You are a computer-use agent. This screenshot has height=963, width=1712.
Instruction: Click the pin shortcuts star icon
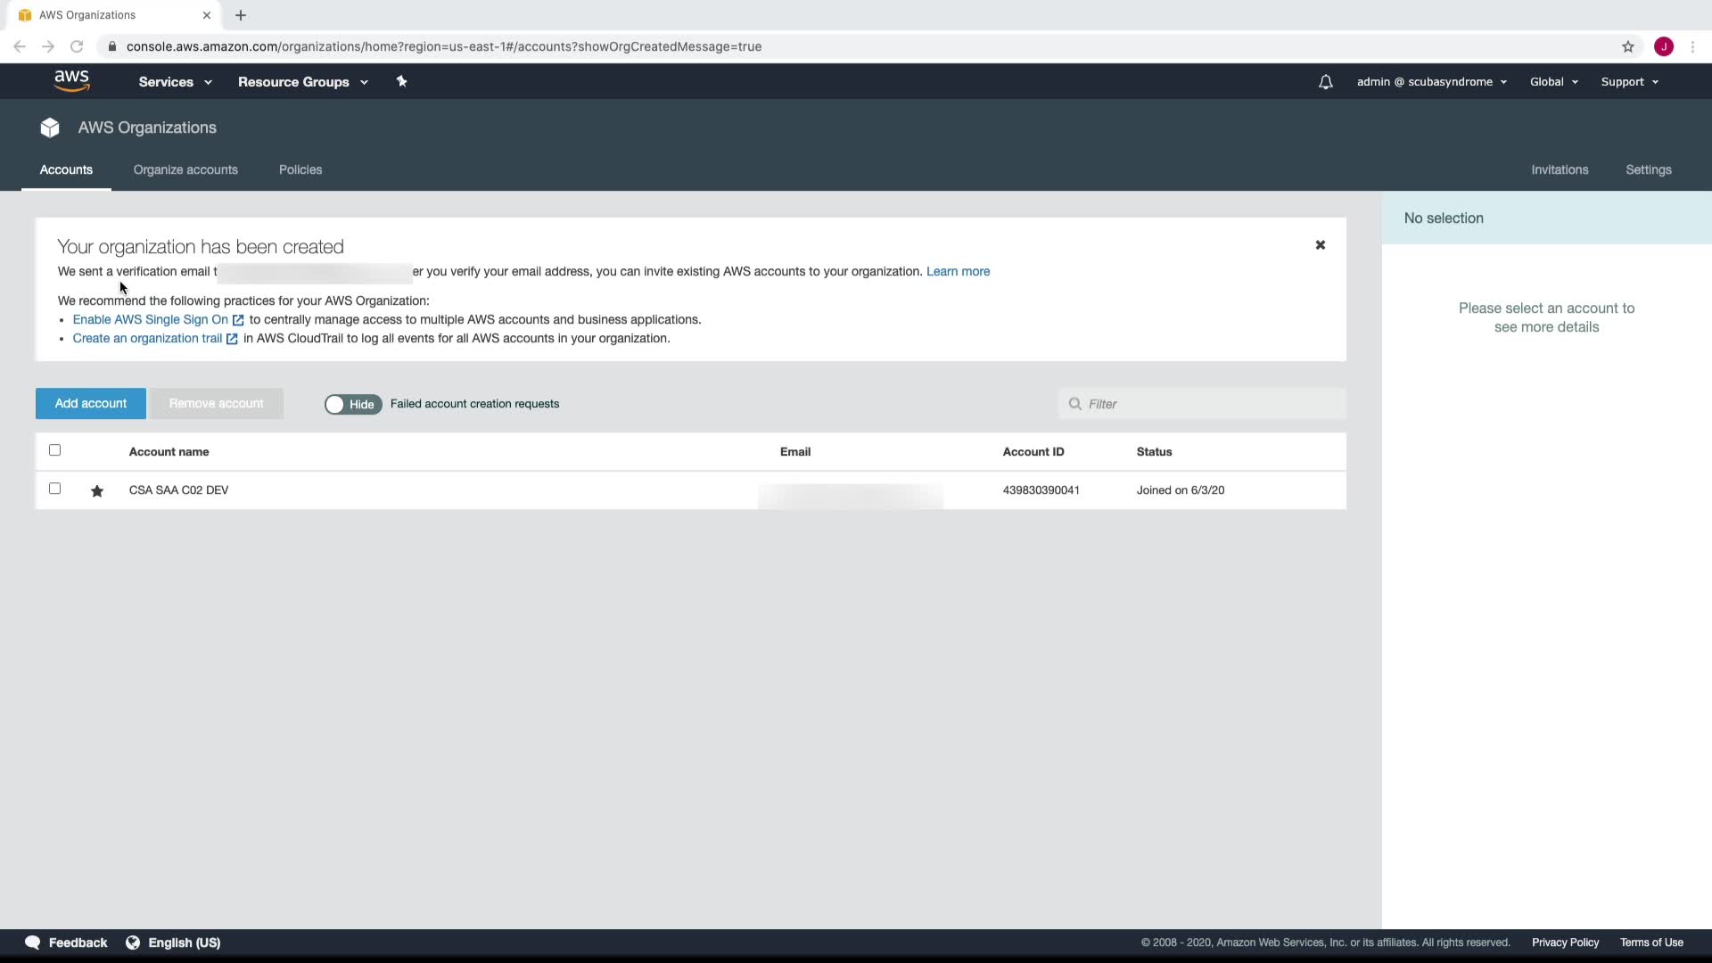401,81
